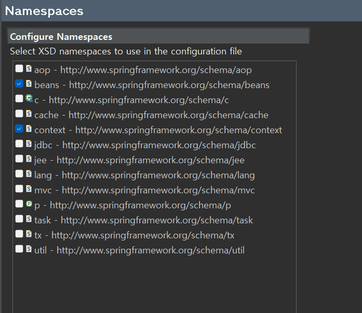This screenshot has height=313, width=362.
Task: Click the green p namespace icon
Action: pos(29,204)
